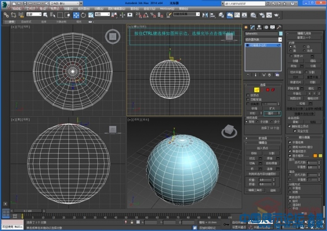Image resolution: width=327 pixels, height=231 pixels.
Task: Open the Material Editor icon
Action: 253,15
